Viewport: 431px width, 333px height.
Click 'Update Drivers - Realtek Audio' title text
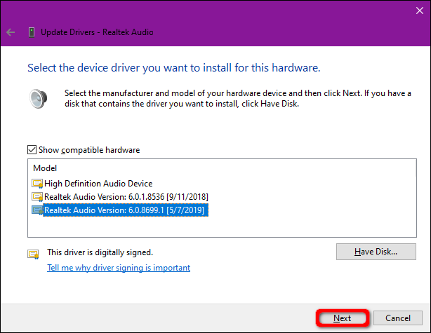pyautogui.click(x=97, y=32)
